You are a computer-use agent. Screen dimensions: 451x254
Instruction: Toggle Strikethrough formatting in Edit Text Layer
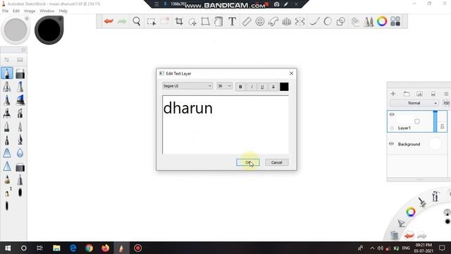coord(273,87)
